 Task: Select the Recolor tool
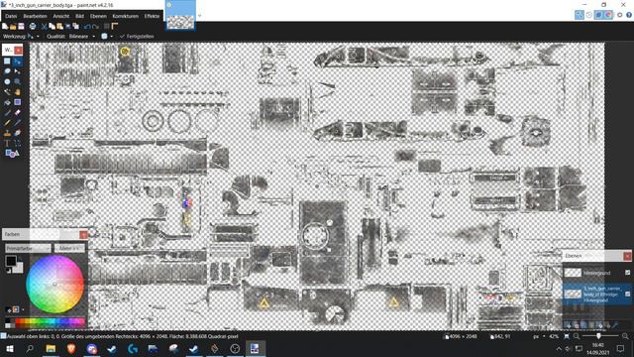tap(18, 133)
